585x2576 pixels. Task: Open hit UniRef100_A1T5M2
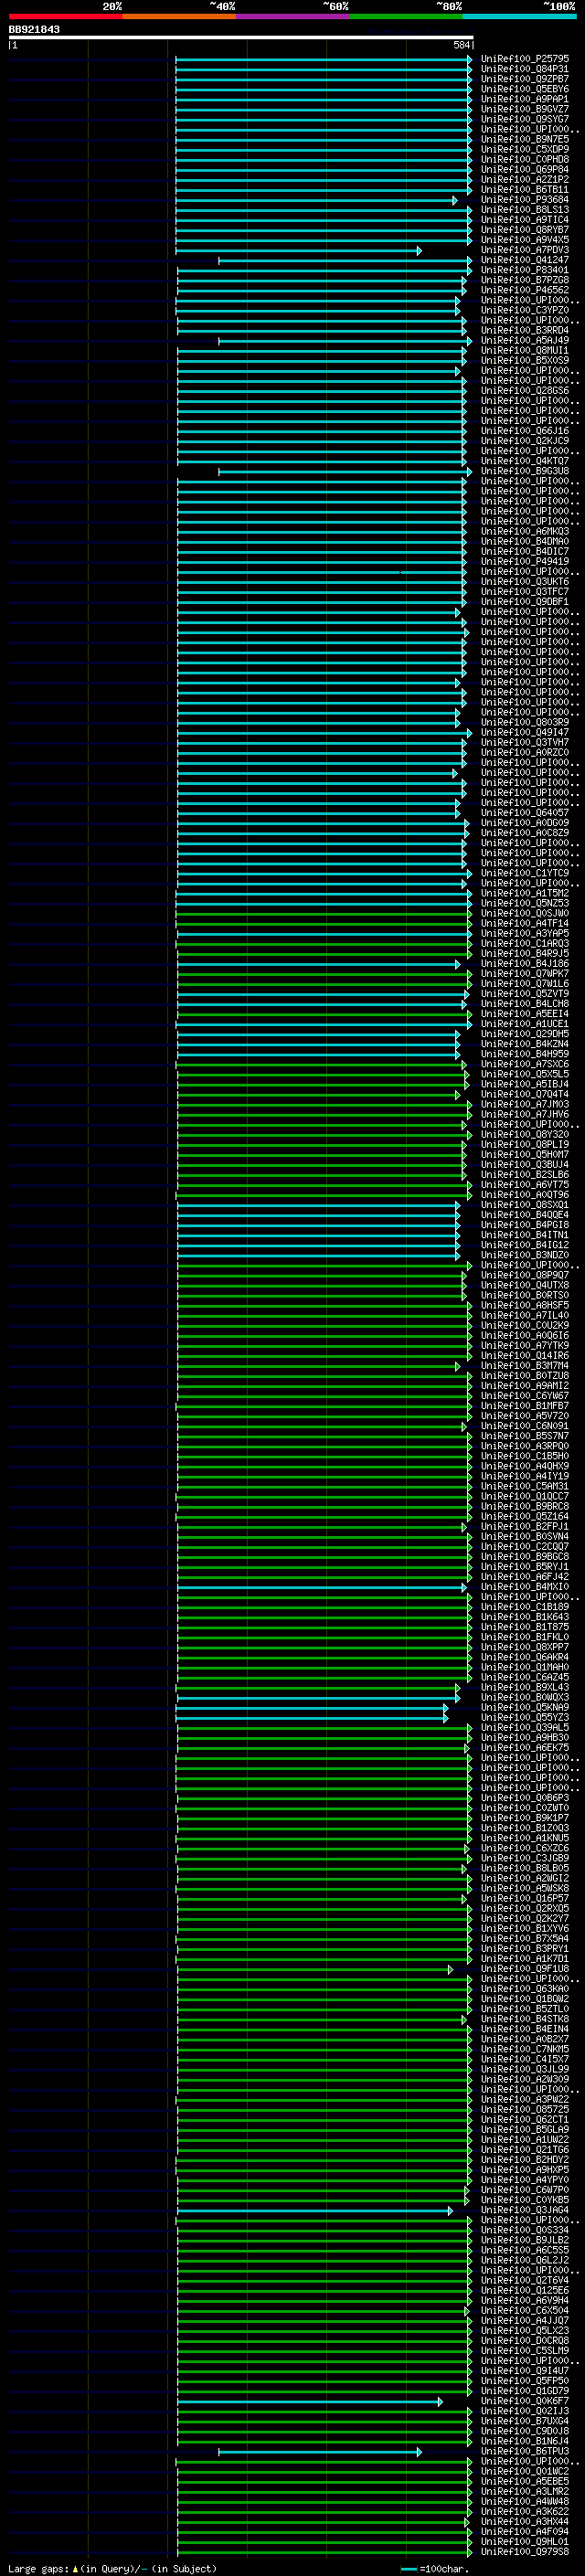coord(525,893)
